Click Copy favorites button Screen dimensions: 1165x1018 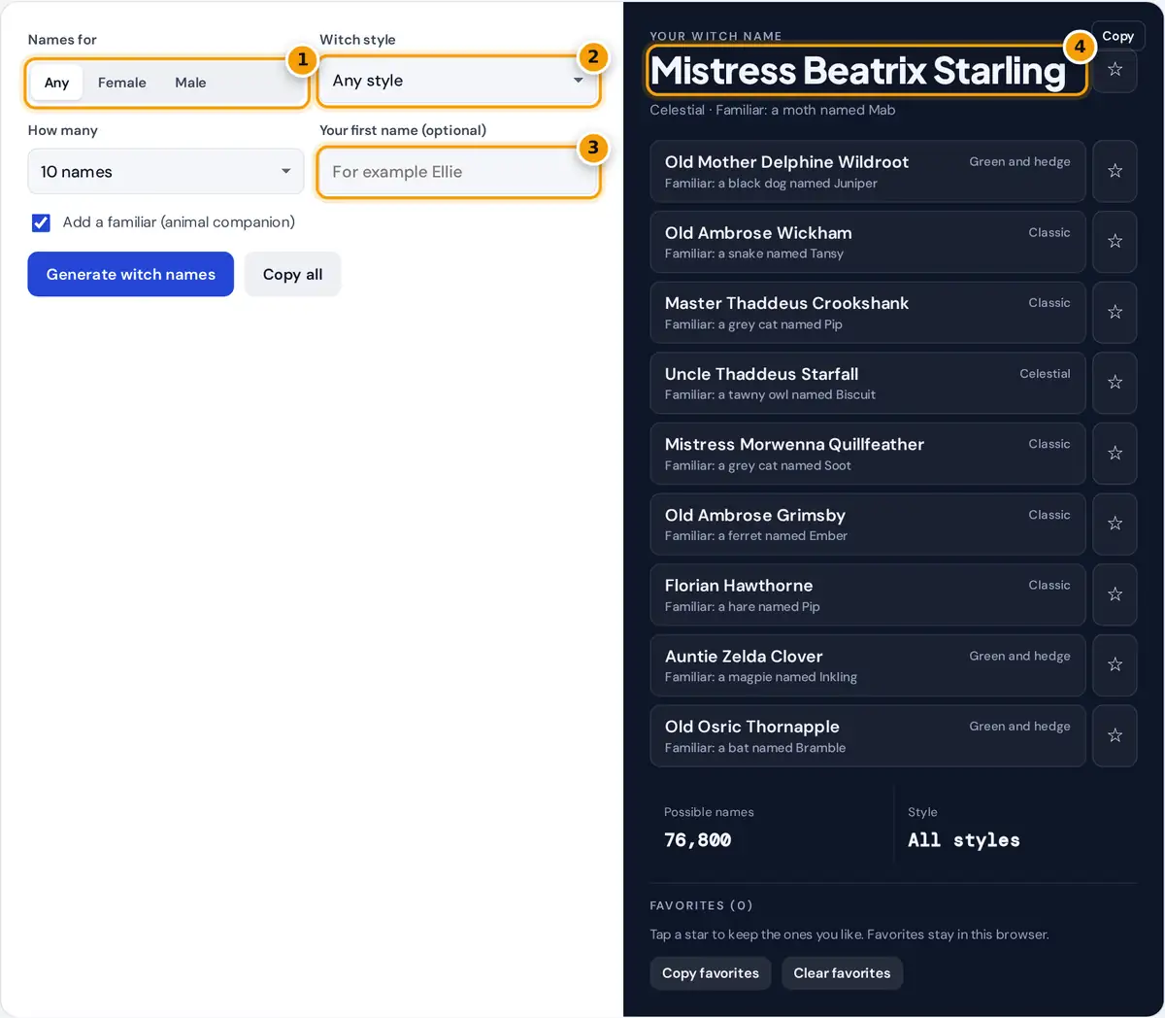point(711,973)
